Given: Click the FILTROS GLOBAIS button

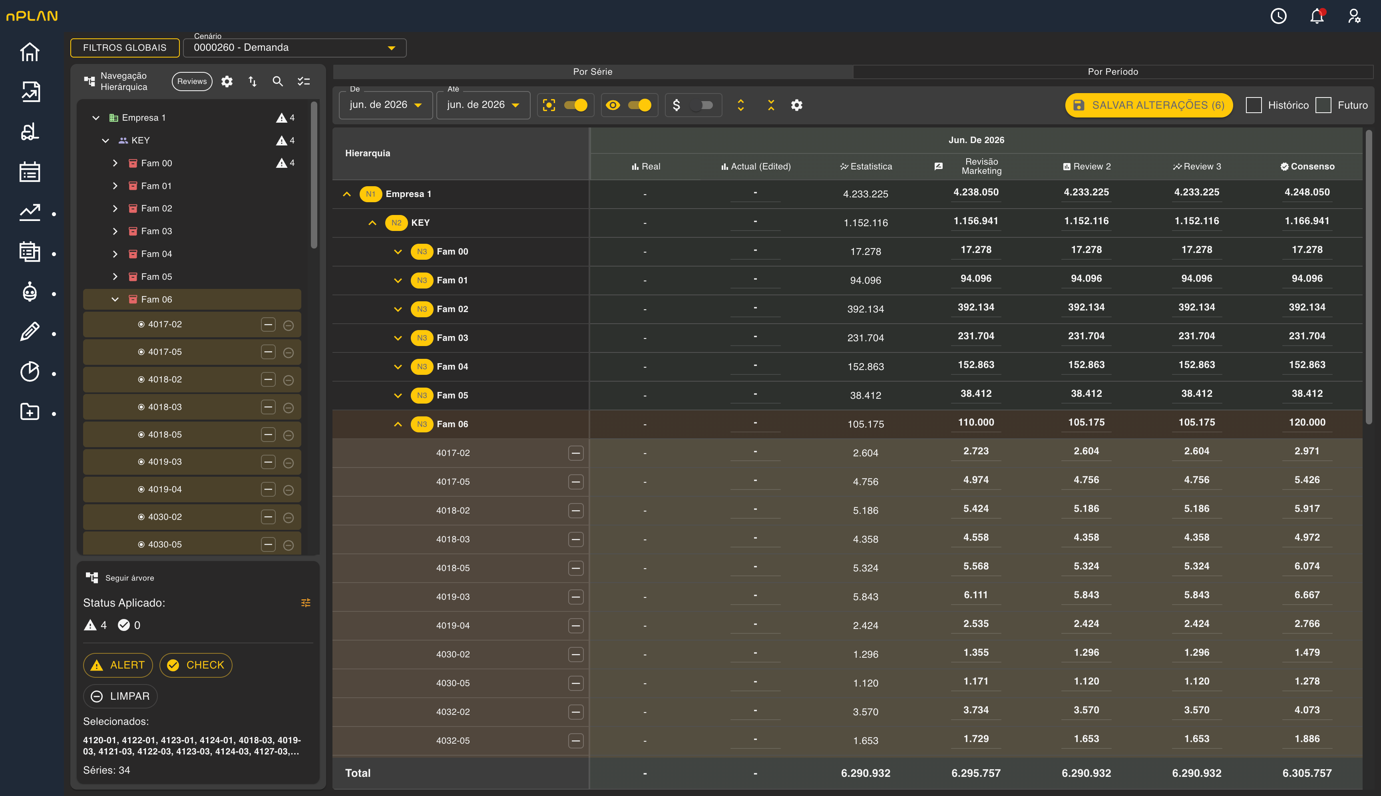Looking at the screenshot, I should point(125,48).
